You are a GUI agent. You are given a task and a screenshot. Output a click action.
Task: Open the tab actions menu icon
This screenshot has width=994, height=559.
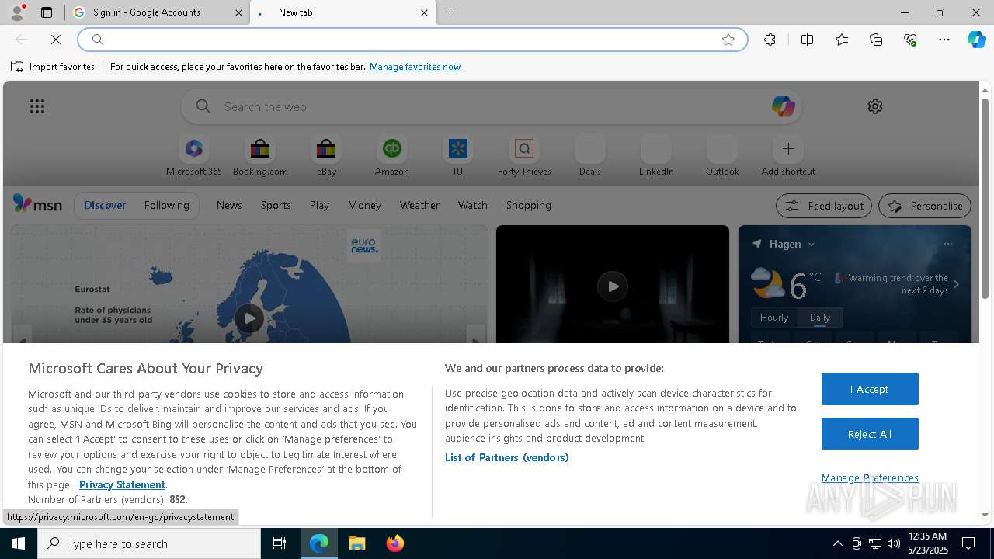[47, 12]
